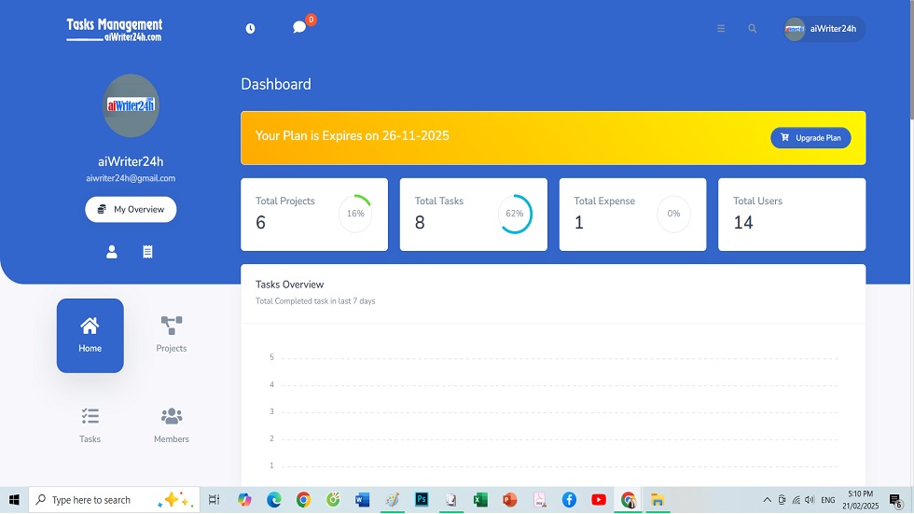Open Tasks from the sidebar

click(90, 425)
